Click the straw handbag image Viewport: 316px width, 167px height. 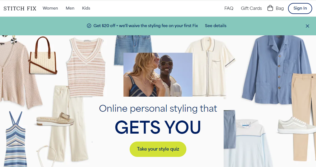[43, 56]
